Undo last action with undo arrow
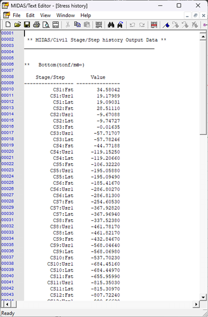The image size is (208, 317). pyautogui.click(x=132, y=25)
